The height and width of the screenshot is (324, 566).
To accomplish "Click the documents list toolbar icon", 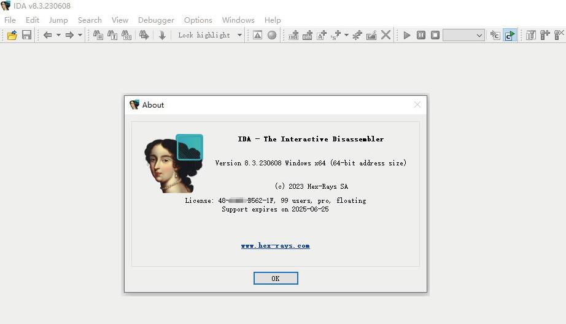I will [530, 35].
